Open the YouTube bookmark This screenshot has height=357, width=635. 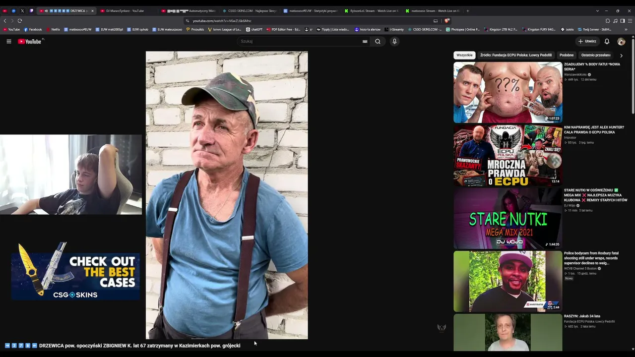(11, 30)
